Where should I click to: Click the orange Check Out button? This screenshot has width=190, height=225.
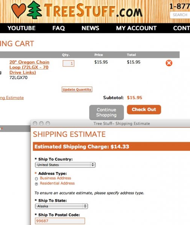(144, 109)
